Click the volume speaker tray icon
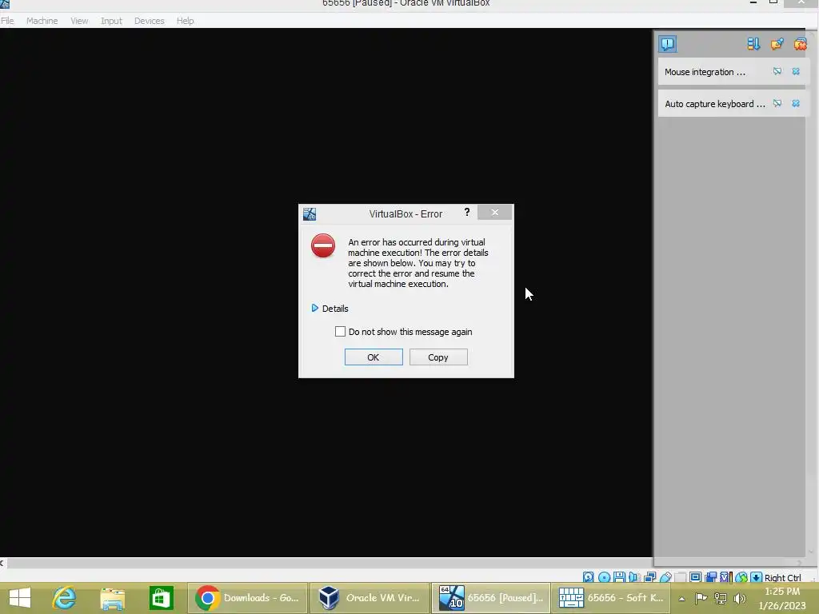819x614 pixels. (x=739, y=598)
